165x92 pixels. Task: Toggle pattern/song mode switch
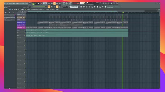33,4
